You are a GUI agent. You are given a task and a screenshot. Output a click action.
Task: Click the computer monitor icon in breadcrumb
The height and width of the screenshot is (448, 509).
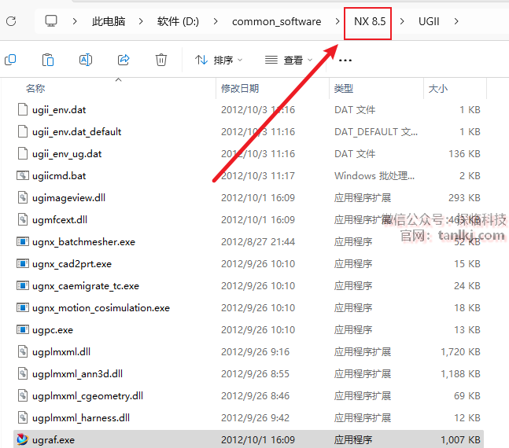[x=51, y=21]
